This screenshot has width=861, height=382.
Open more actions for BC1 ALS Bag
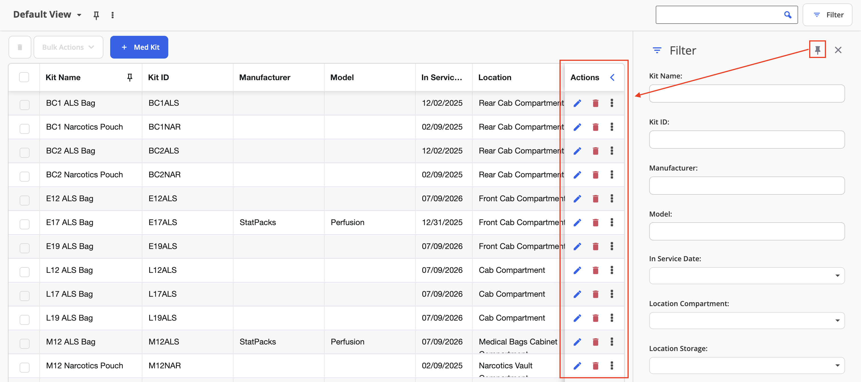click(612, 103)
